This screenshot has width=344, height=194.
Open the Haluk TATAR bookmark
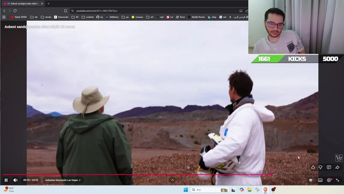(x=19, y=17)
